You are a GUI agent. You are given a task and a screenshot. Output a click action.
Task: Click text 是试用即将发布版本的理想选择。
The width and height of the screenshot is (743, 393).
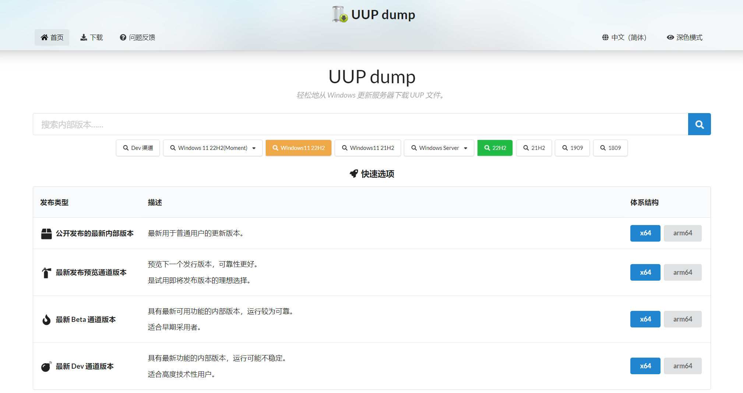pos(199,280)
